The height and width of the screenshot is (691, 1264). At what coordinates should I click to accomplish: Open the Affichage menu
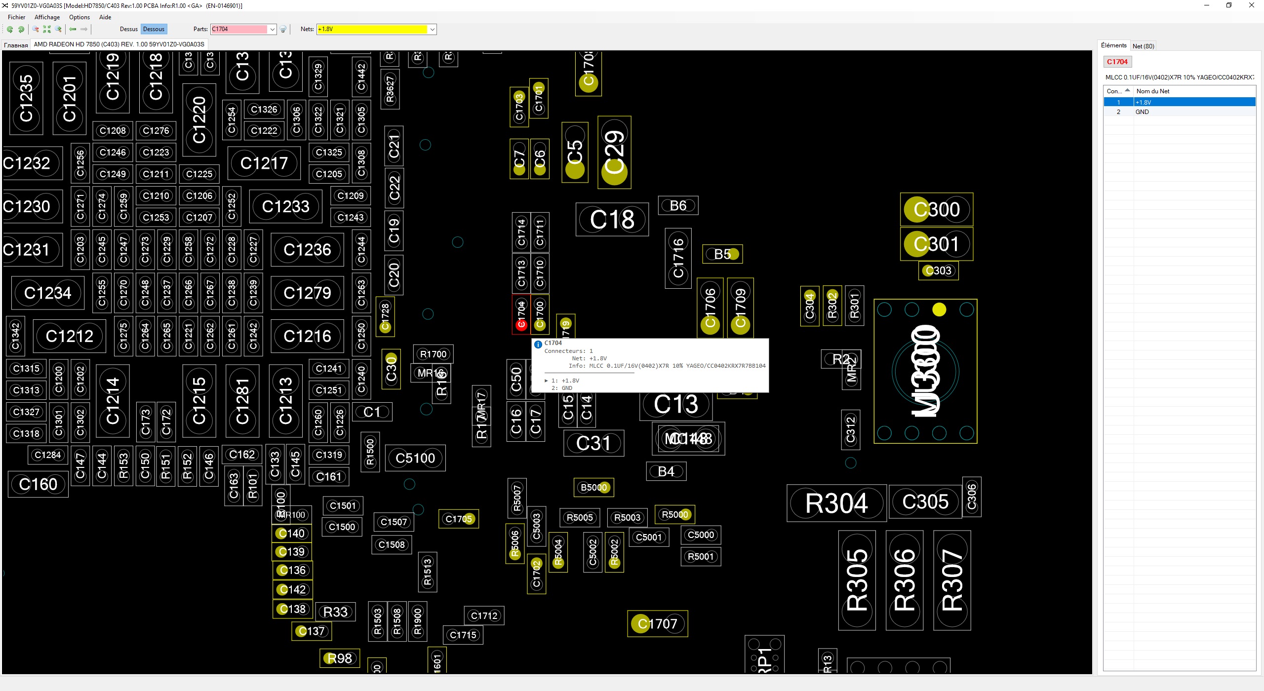pos(47,17)
